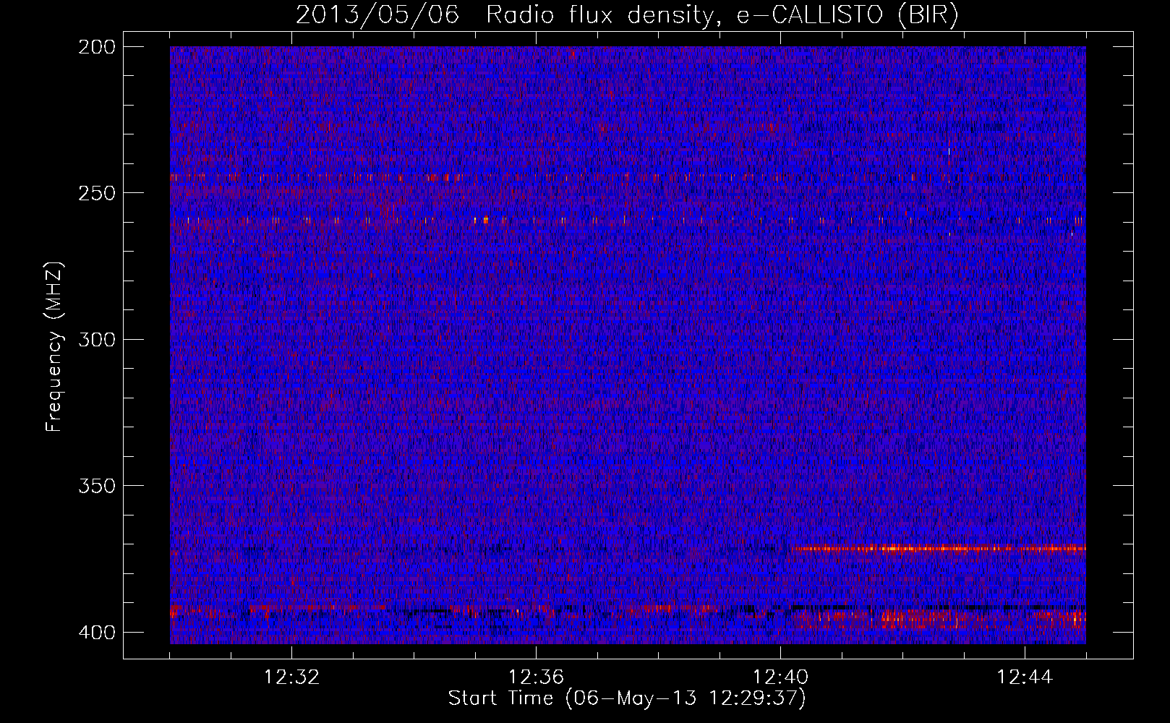Click the 'Start Time (06-May-13 12:29:37)' axis label
Screen dimensions: 1170x723
[627, 698]
